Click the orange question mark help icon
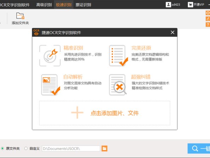Viewport: 210px width, 158px height. tap(208, 24)
